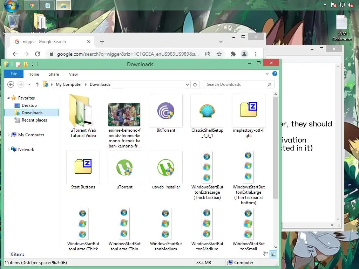Click Chrome back navigation arrow
Image resolution: width=359 pixels, height=269 pixels.
(15, 54)
